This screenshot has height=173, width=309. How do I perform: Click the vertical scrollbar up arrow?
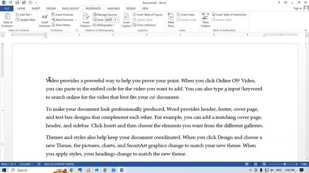point(307,35)
